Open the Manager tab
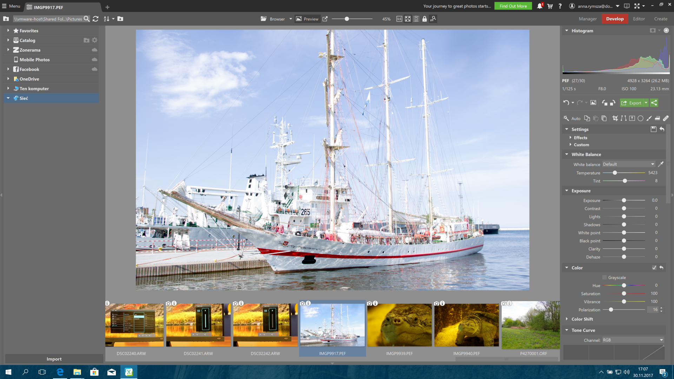 (588, 19)
